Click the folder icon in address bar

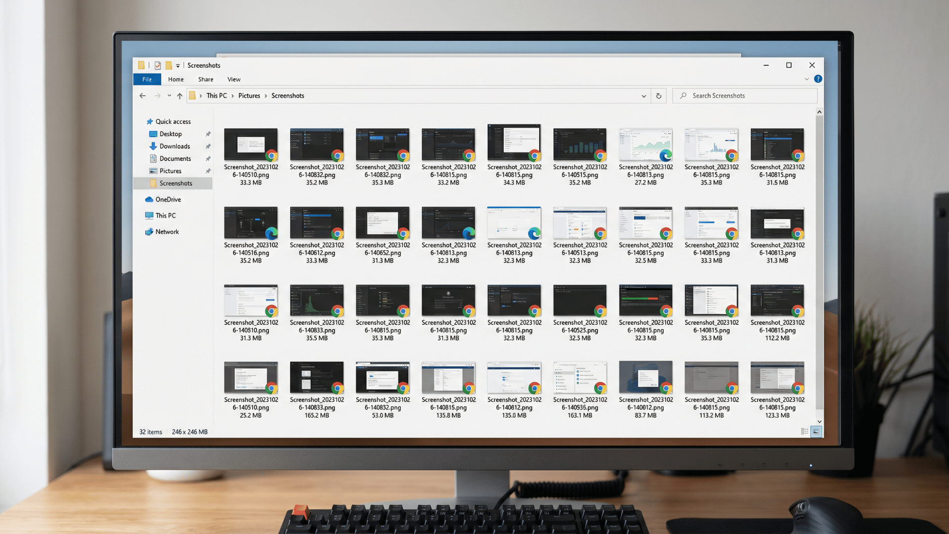192,96
